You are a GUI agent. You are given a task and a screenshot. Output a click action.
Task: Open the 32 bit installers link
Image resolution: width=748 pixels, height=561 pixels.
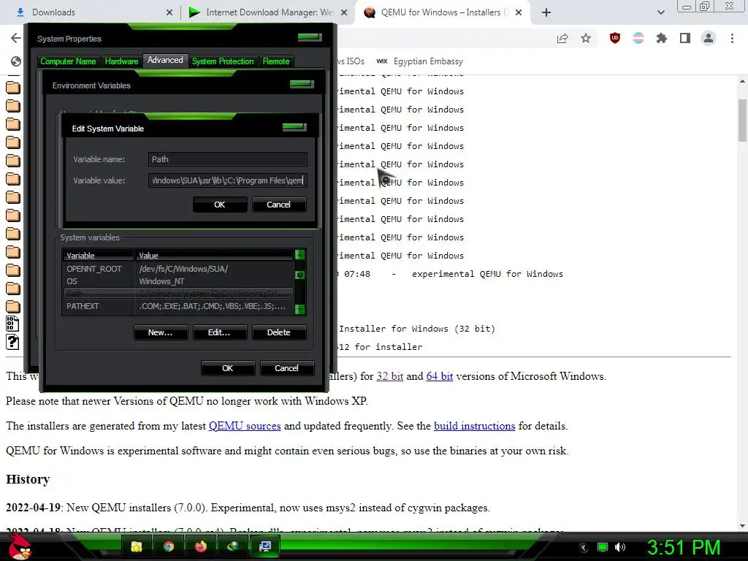click(390, 376)
